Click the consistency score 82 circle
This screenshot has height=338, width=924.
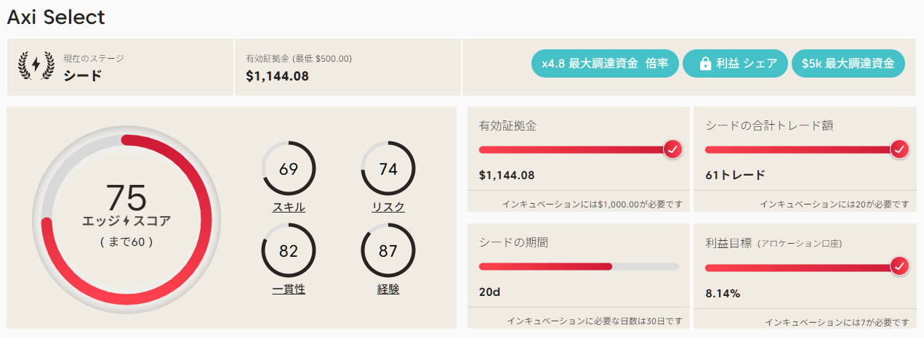tap(289, 251)
